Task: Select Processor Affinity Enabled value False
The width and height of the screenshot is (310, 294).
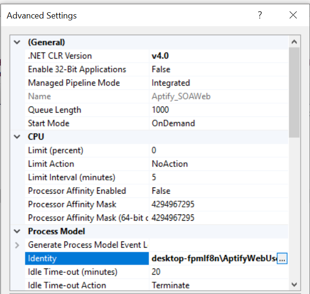Action: click(x=161, y=191)
